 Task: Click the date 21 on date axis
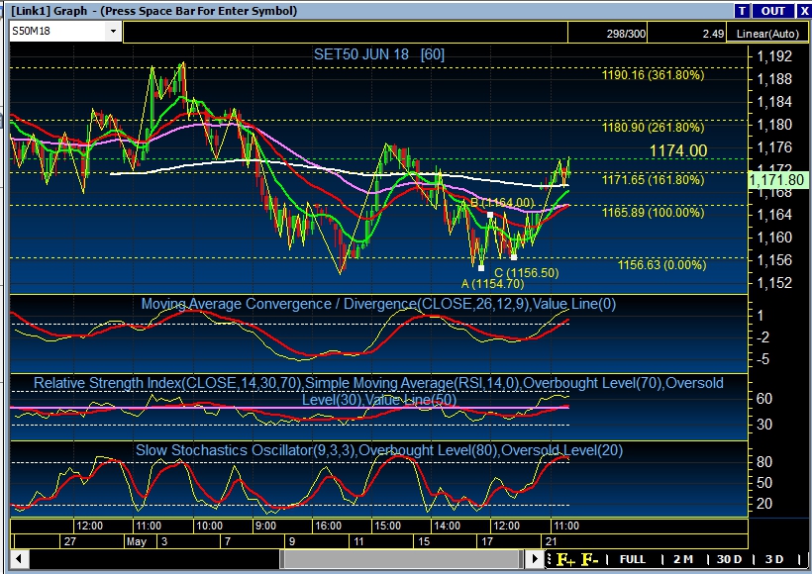click(x=551, y=541)
